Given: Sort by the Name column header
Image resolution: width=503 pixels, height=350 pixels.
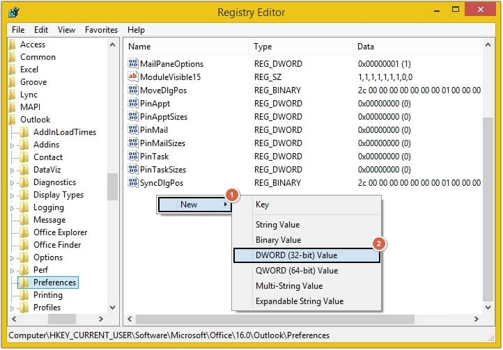Looking at the screenshot, I should [x=187, y=47].
